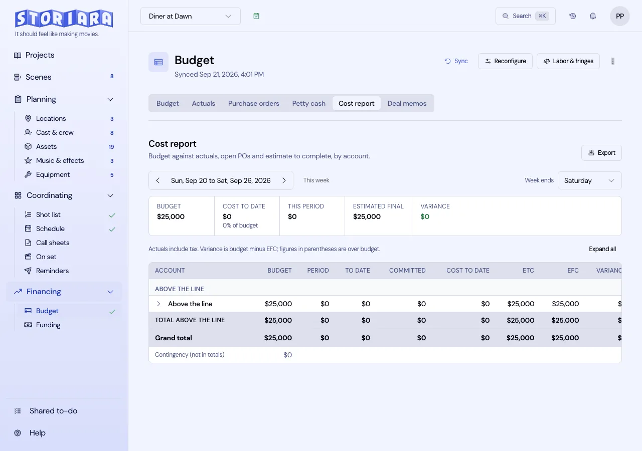Advance to next week arrow
This screenshot has width=642, height=451.
[x=284, y=180]
